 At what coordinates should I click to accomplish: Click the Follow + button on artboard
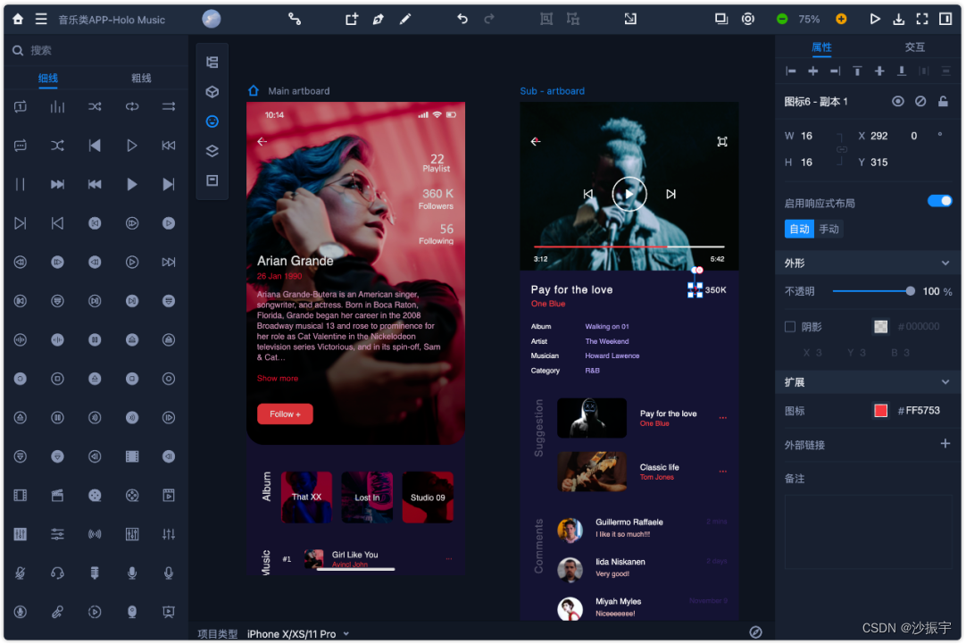(x=285, y=414)
